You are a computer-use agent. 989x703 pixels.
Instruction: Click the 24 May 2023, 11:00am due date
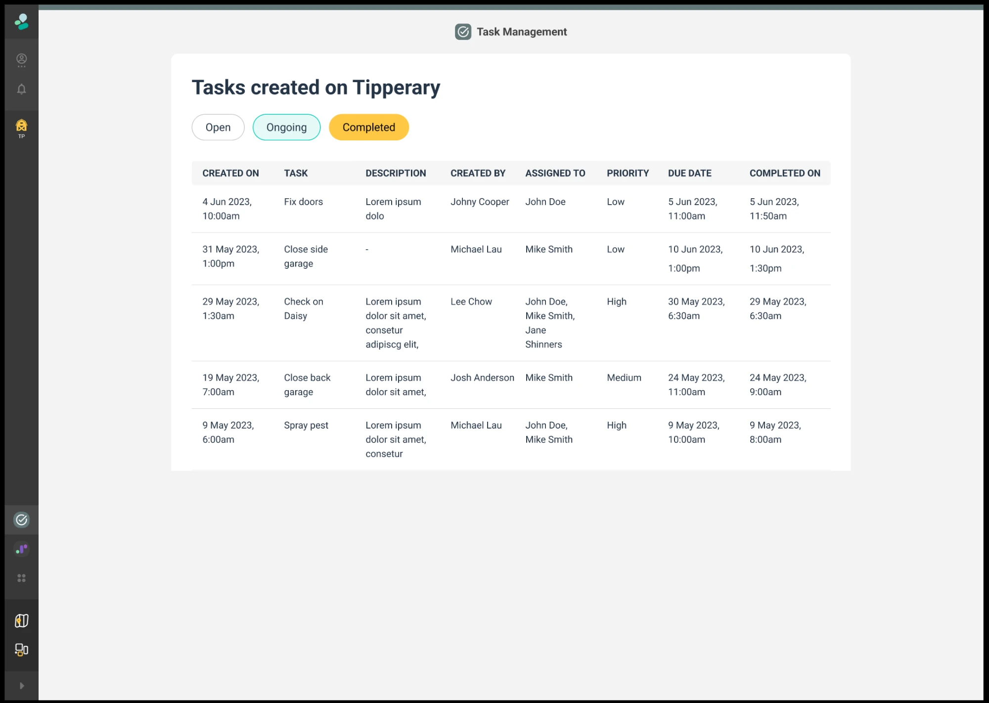(x=696, y=385)
